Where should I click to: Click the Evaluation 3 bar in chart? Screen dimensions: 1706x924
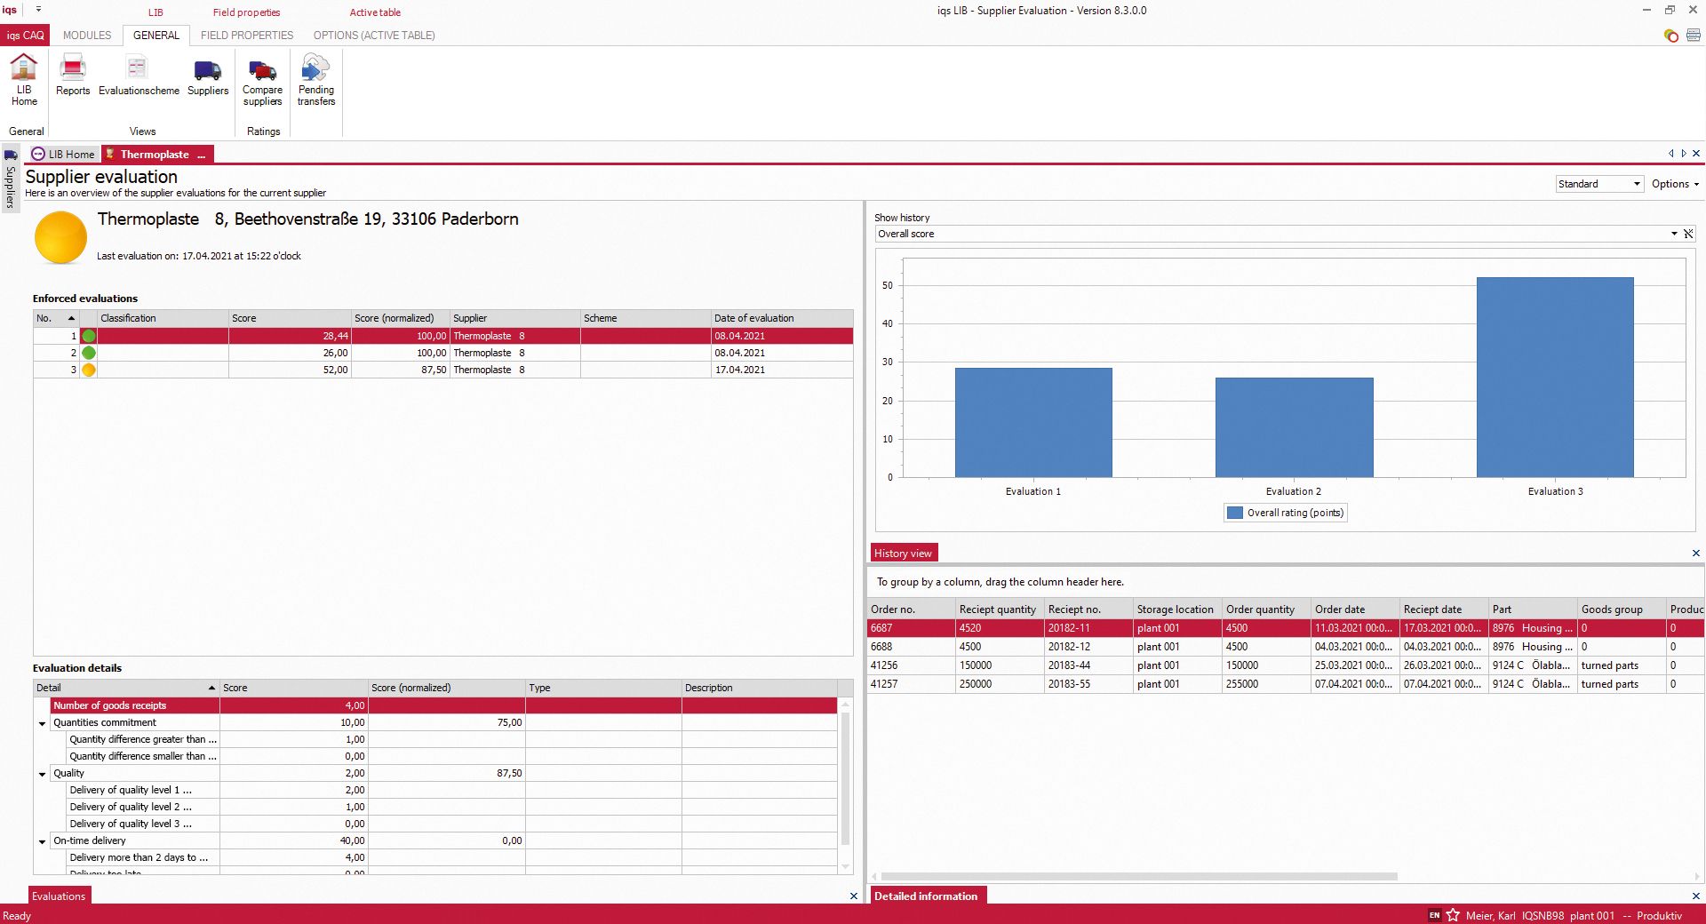tap(1555, 378)
